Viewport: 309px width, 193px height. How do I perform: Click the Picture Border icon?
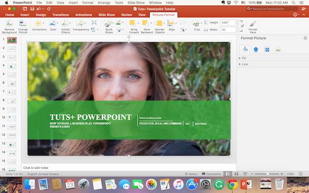pos(118,23)
